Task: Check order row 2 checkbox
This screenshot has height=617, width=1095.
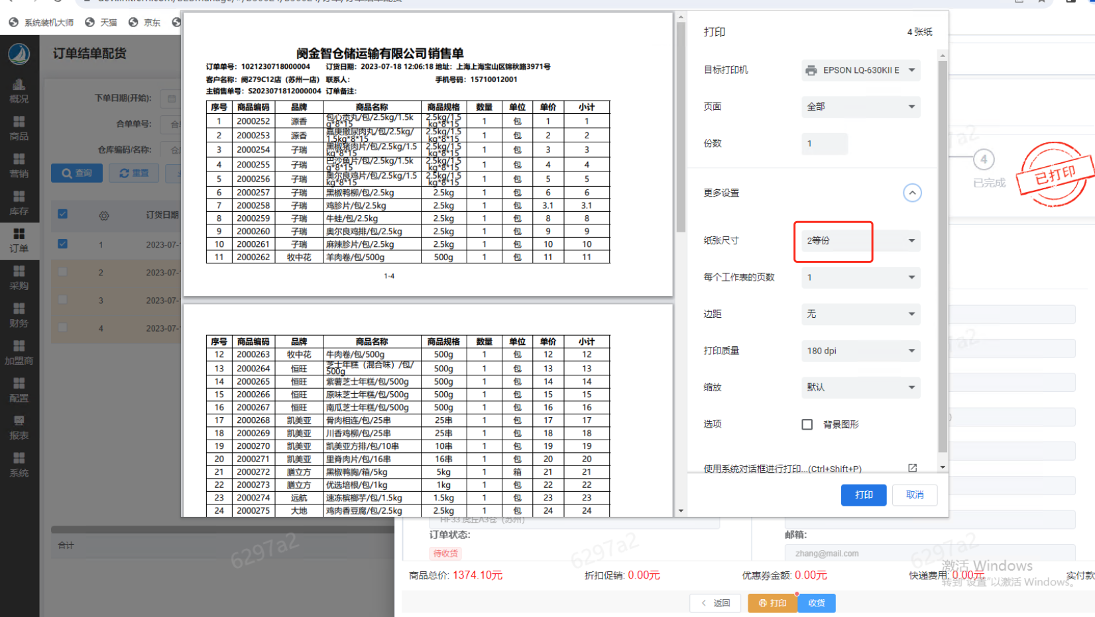Action: 62,271
